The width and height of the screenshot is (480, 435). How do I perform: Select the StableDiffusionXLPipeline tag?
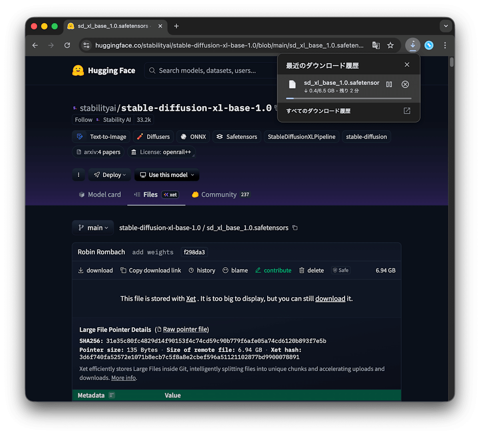click(x=302, y=137)
